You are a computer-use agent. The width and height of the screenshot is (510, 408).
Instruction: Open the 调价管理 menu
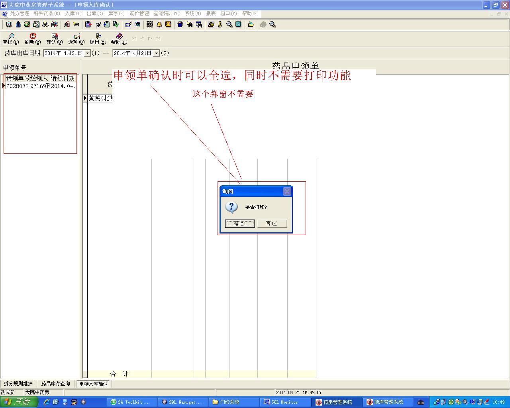[139, 14]
